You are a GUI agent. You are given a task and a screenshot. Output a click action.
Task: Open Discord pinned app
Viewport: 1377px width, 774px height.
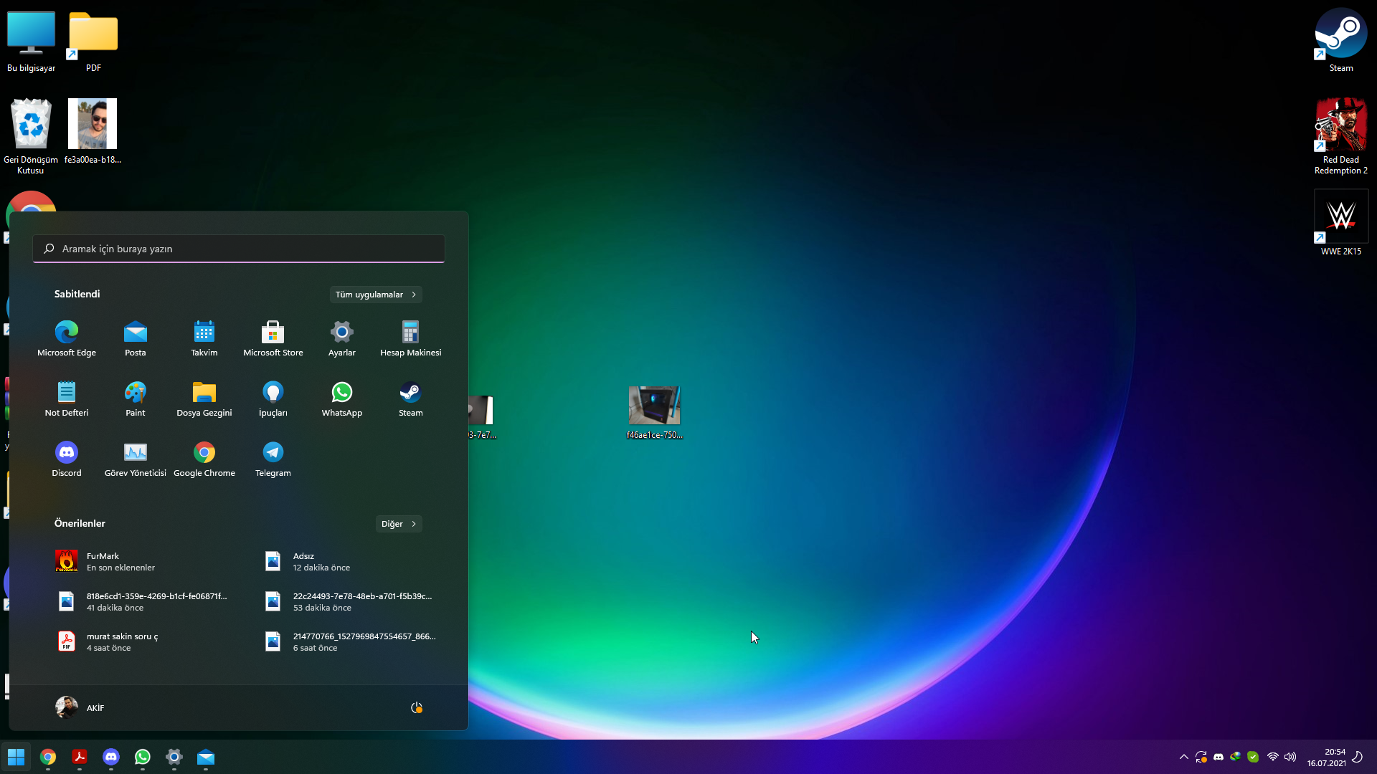coord(67,458)
